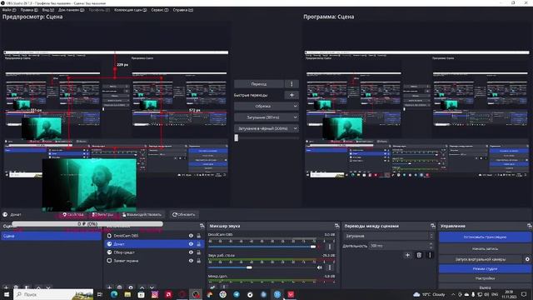Open Telegram from the taskbar
Screen dimensions: 533x300
237,294
